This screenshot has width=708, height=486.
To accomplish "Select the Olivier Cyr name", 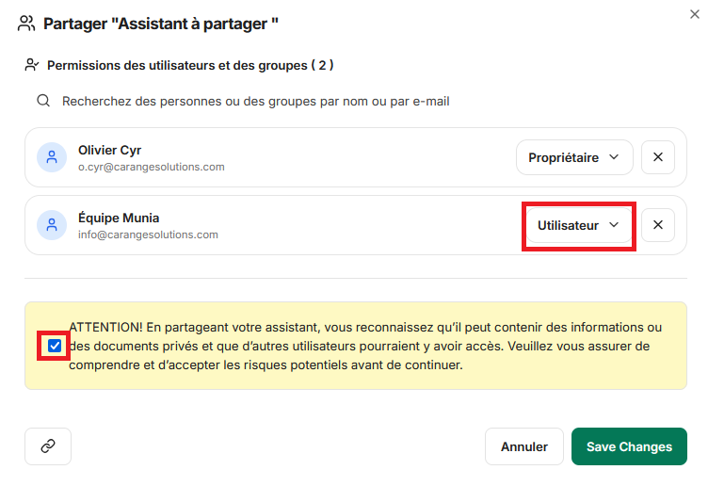I will pyautogui.click(x=110, y=150).
